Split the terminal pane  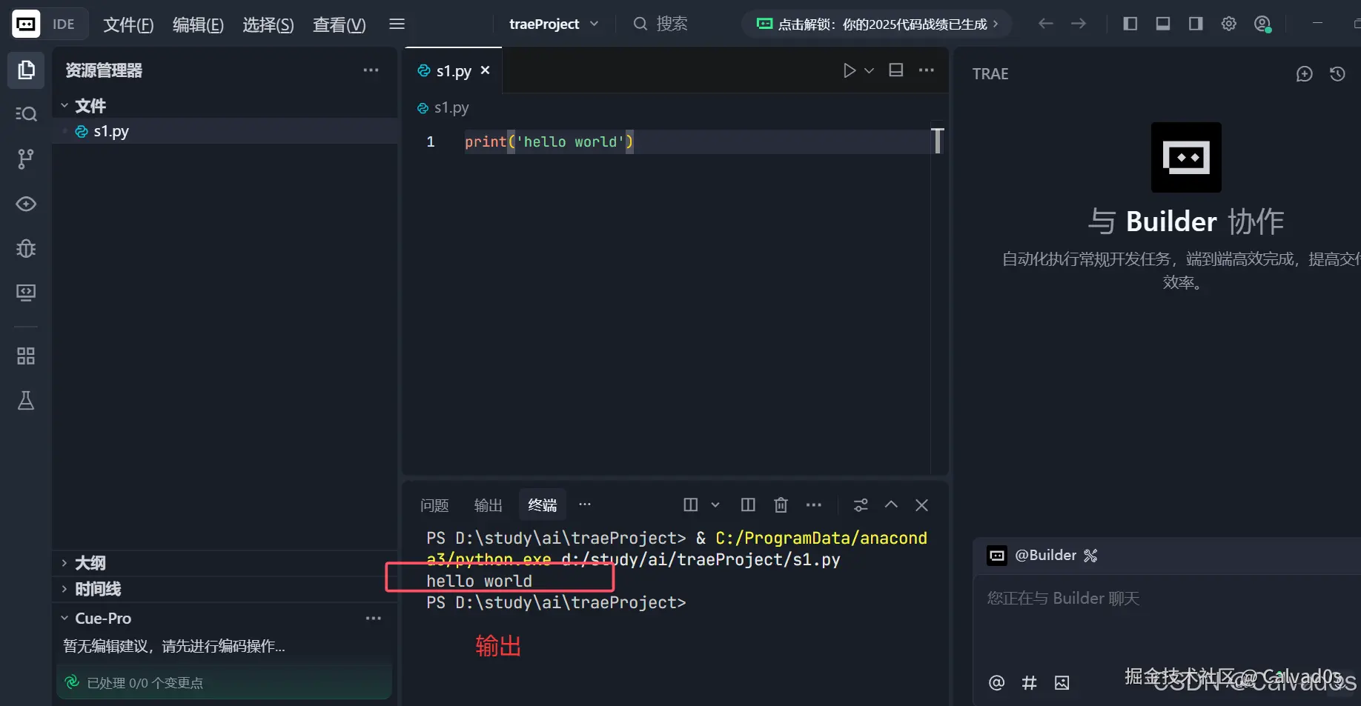pyautogui.click(x=691, y=505)
